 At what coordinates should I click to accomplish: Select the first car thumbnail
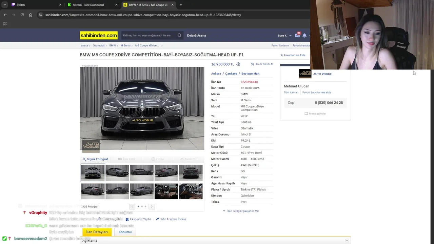[93, 172]
